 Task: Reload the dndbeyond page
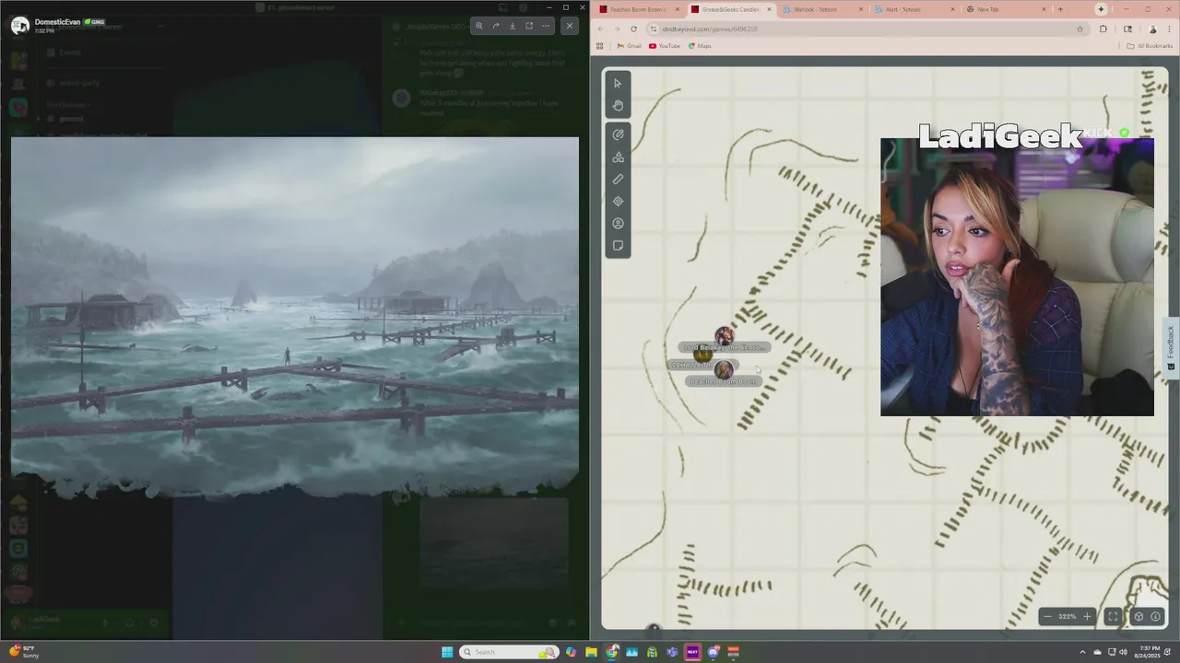tap(633, 29)
